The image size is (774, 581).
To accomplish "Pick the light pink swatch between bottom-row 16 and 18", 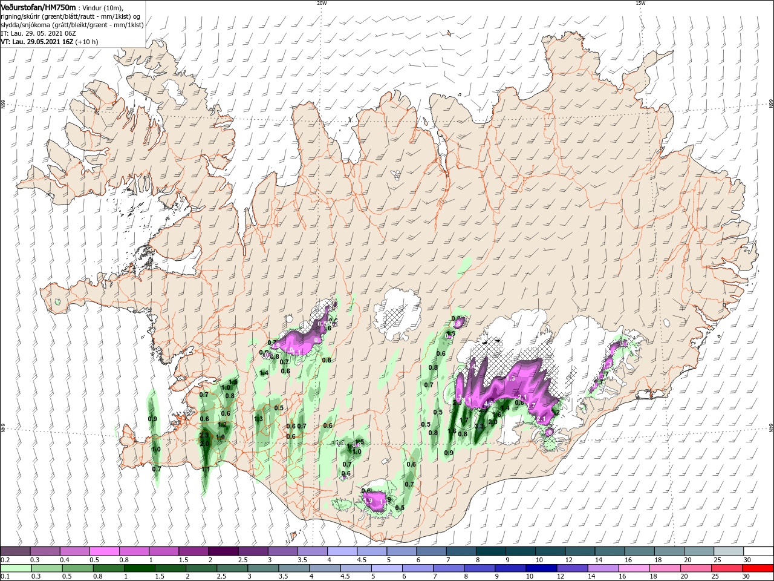I will [634, 569].
